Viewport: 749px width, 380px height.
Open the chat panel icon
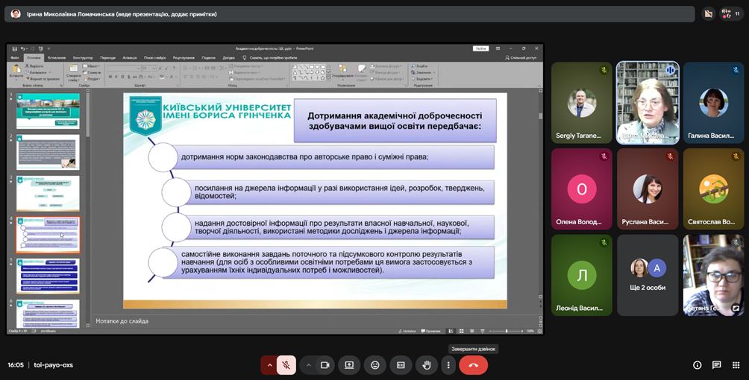(x=716, y=365)
